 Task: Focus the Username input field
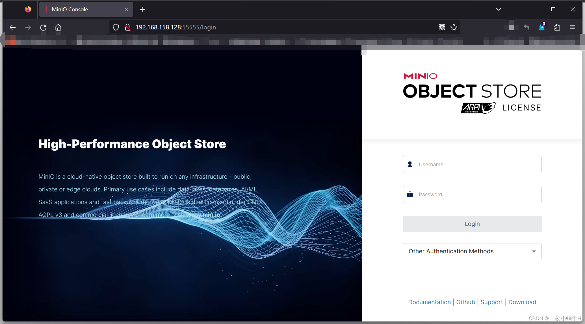pyautogui.click(x=472, y=165)
